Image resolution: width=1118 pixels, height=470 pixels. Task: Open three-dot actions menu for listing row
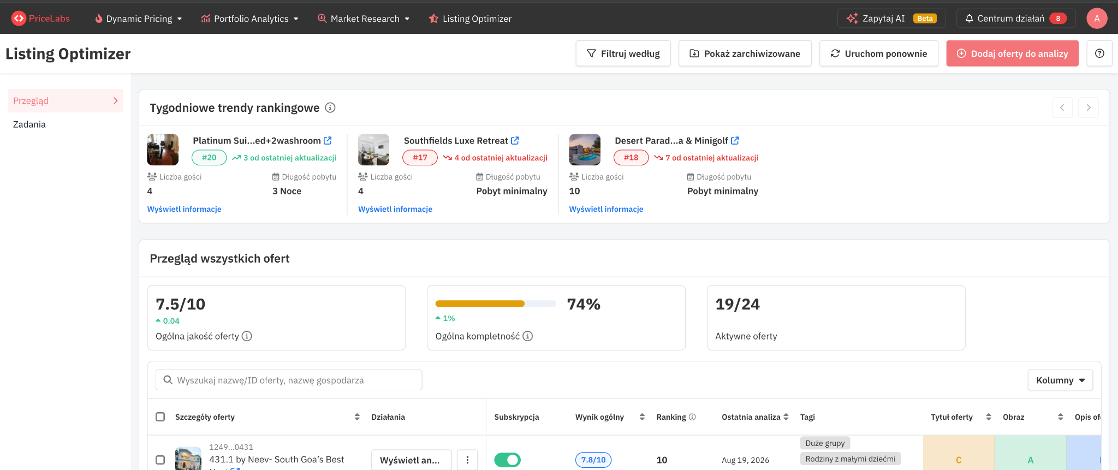(x=467, y=460)
